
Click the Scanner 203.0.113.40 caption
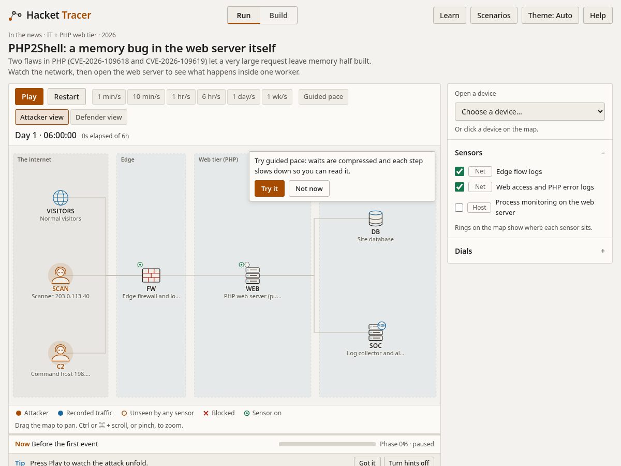tap(61, 297)
